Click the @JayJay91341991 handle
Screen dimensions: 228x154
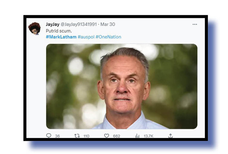coord(78,24)
